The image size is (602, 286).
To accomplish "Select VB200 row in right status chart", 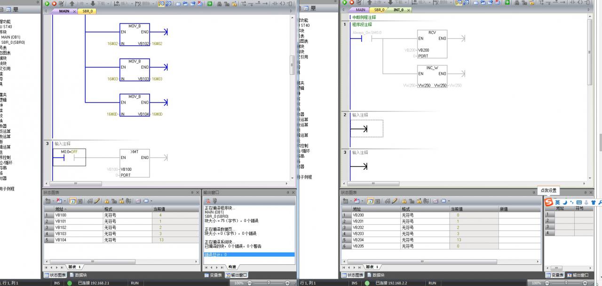I will (441, 215).
